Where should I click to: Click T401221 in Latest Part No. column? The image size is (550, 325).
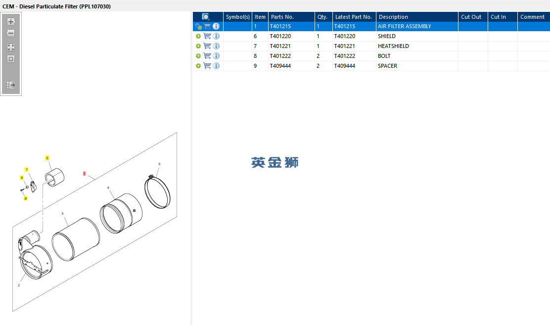[344, 46]
